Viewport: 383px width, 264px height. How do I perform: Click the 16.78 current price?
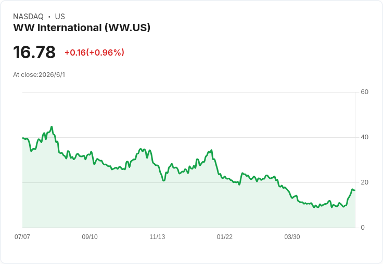coord(34,52)
